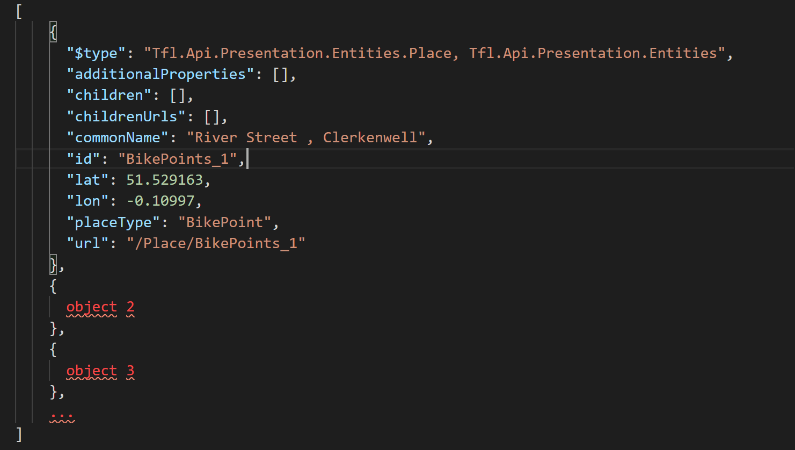Click the "BikePoint" placeType value
Screen dimensions: 795x450
click(x=224, y=222)
